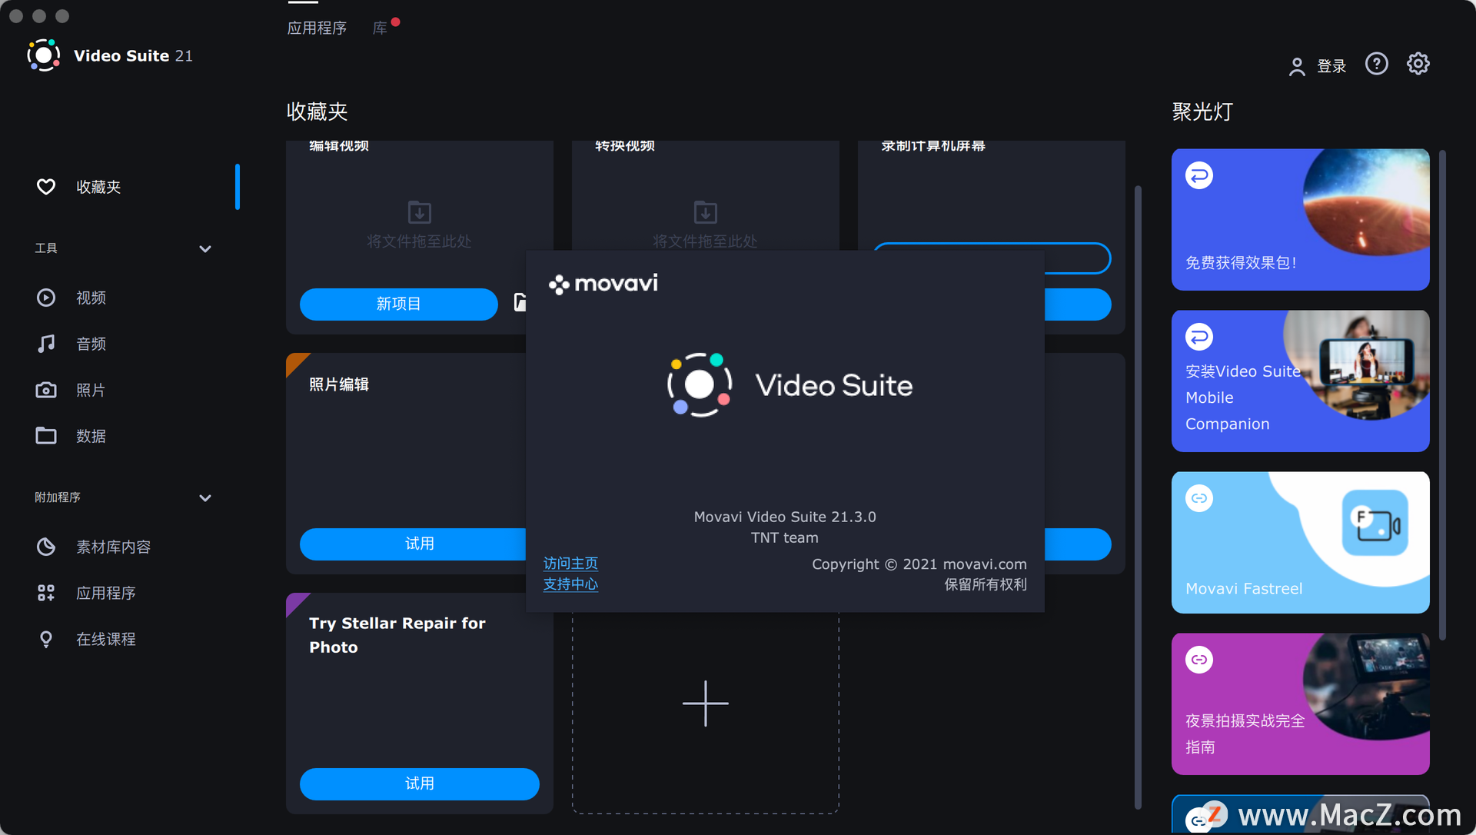Click the movavi logo in About dialog

[603, 284]
